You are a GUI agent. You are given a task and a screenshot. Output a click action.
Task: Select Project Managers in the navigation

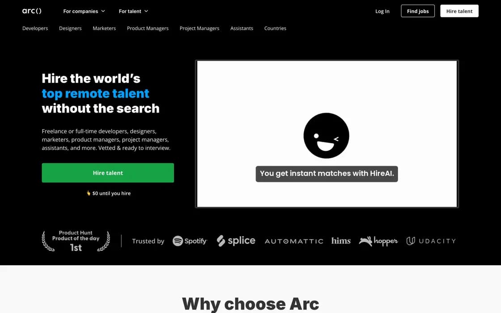[x=200, y=29]
